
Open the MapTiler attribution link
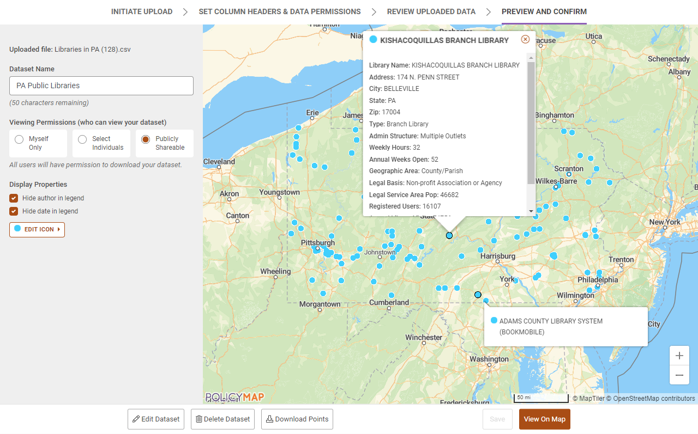[x=588, y=399]
